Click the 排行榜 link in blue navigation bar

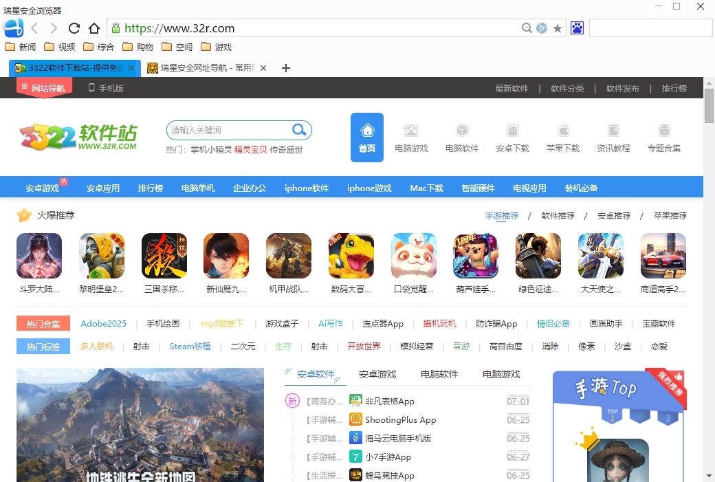(x=151, y=188)
